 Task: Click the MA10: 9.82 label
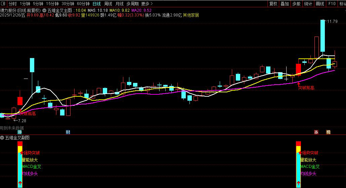coord(119,10)
